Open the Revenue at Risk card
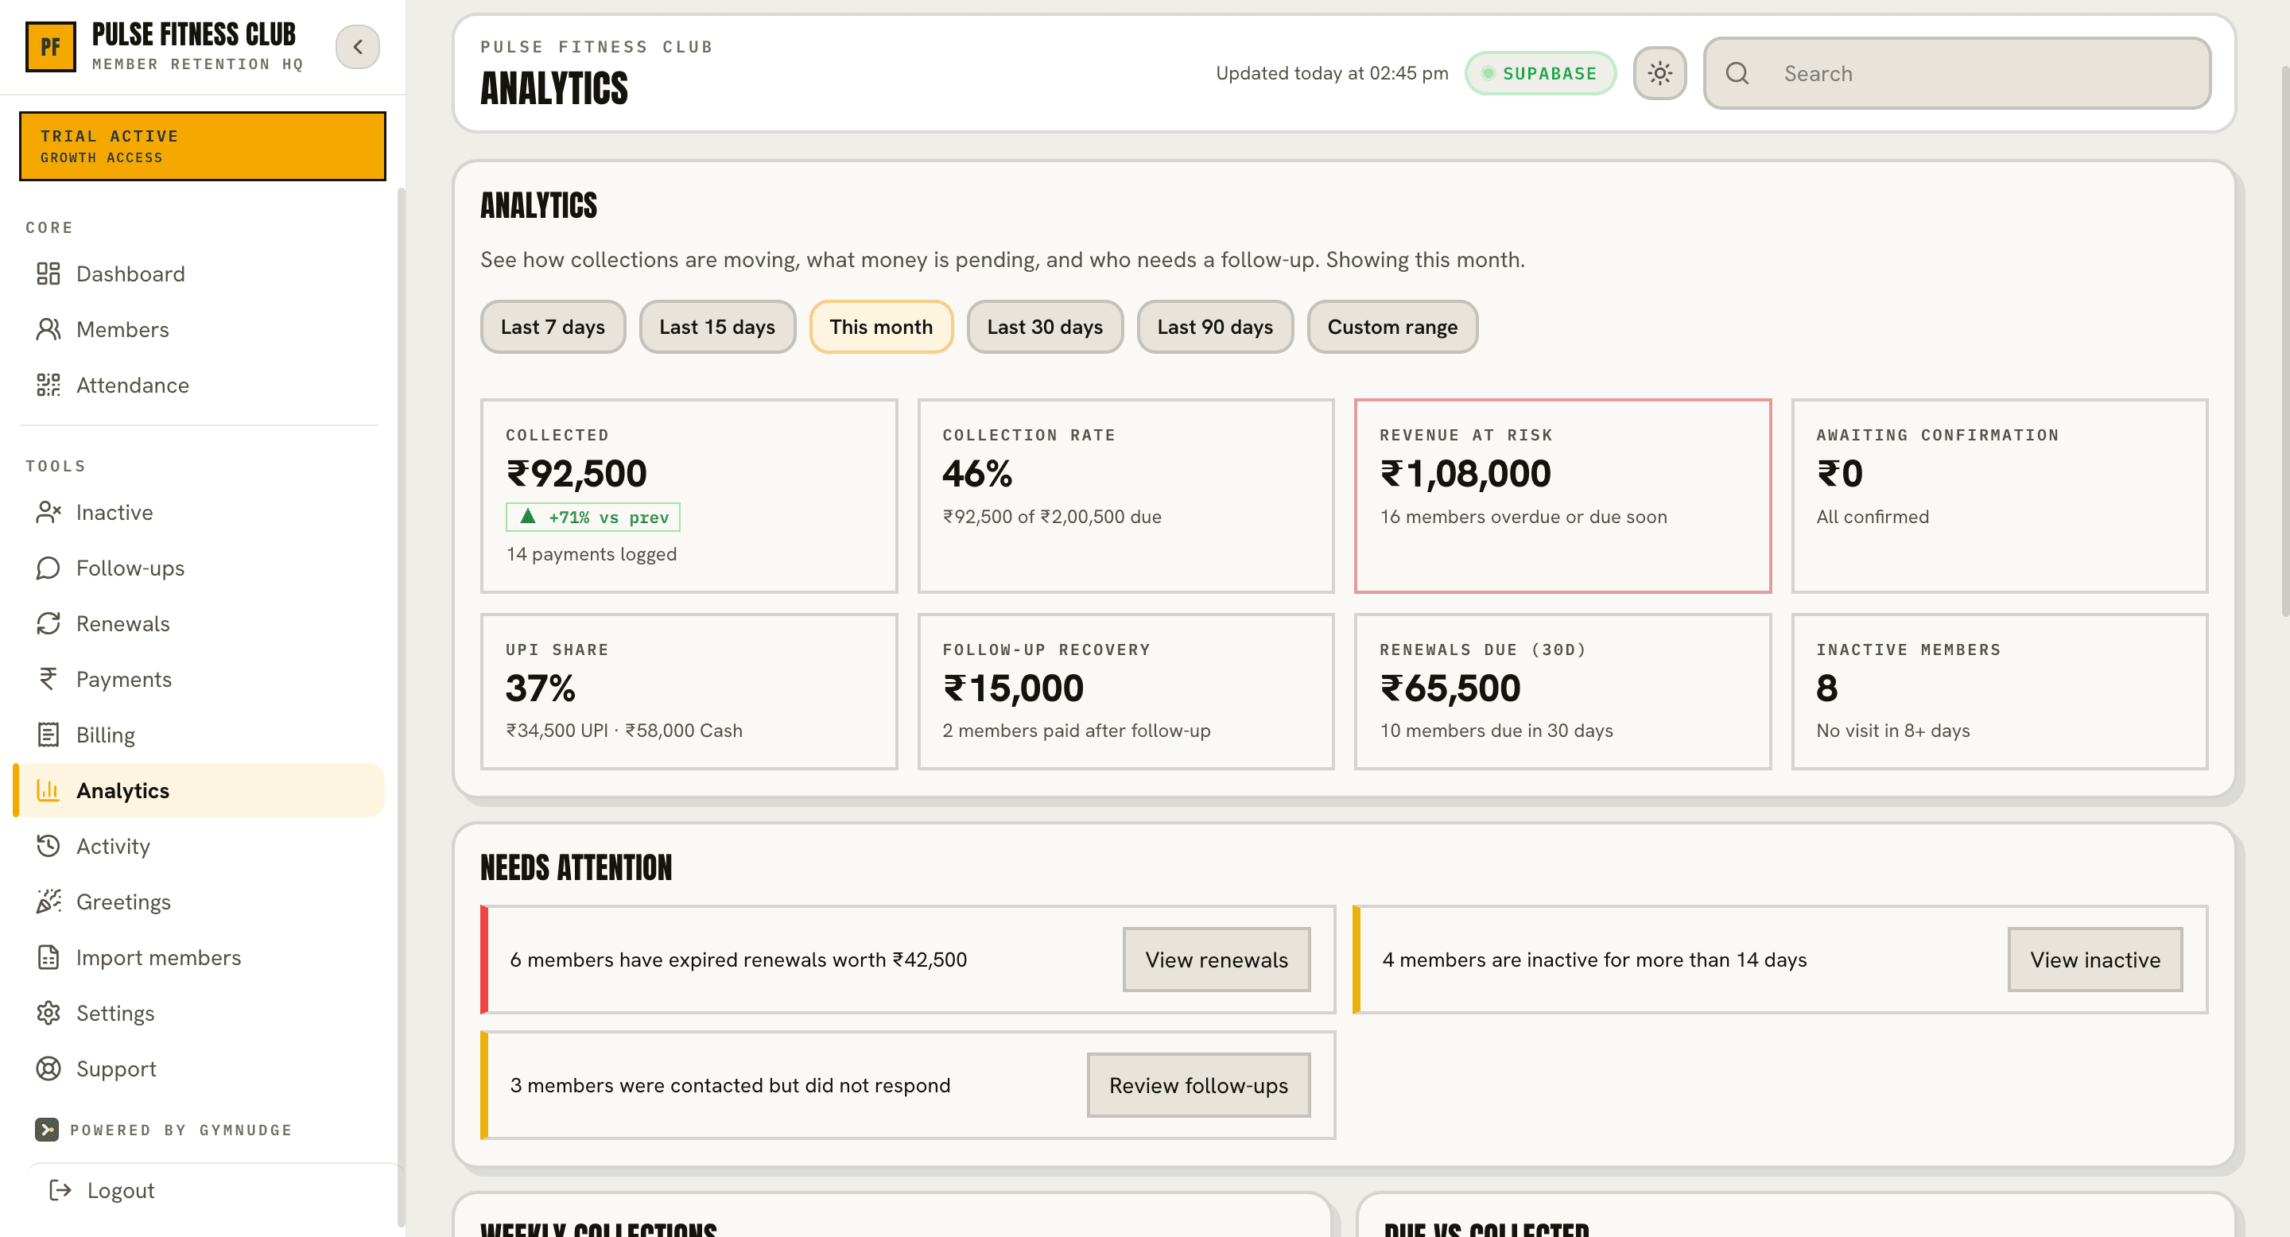2290x1237 pixels. (1562, 496)
